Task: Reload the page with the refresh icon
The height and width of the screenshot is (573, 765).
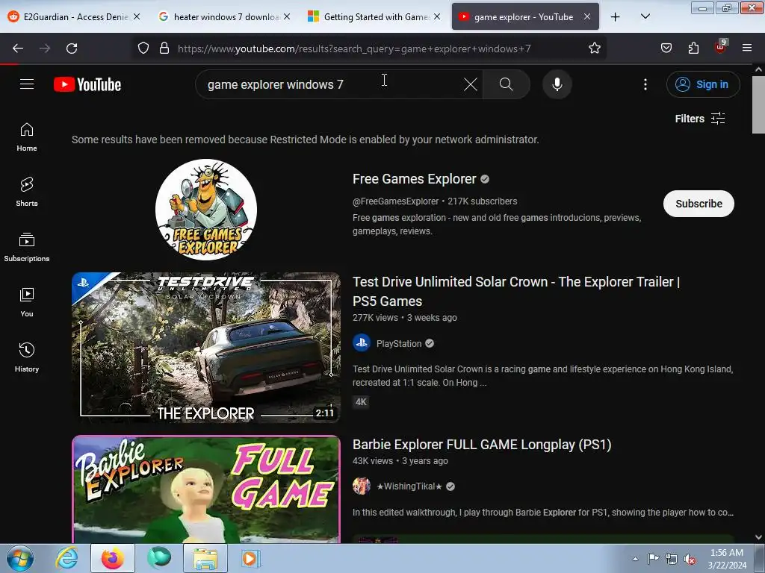Action: click(x=72, y=48)
